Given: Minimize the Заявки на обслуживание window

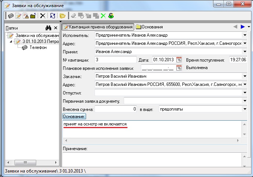Looking at the screenshot, I should [x=219, y=4].
